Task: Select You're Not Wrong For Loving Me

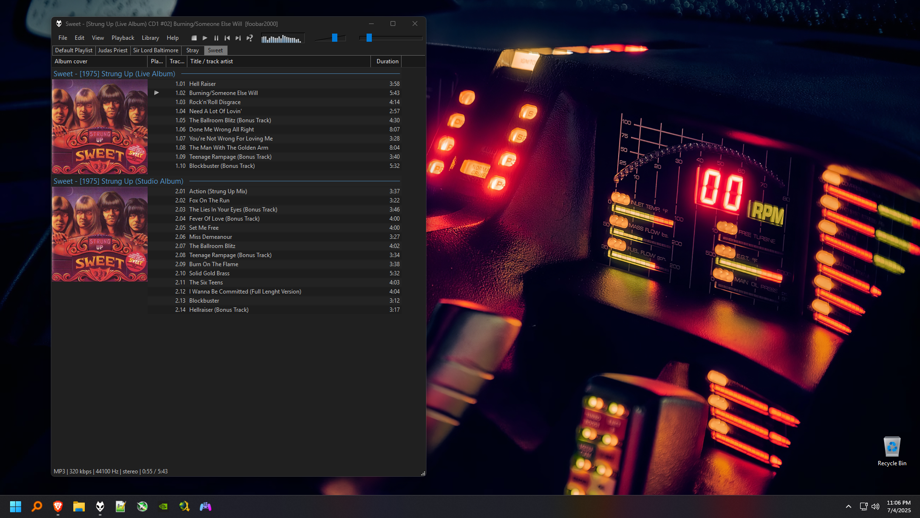Action: pos(275,139)
